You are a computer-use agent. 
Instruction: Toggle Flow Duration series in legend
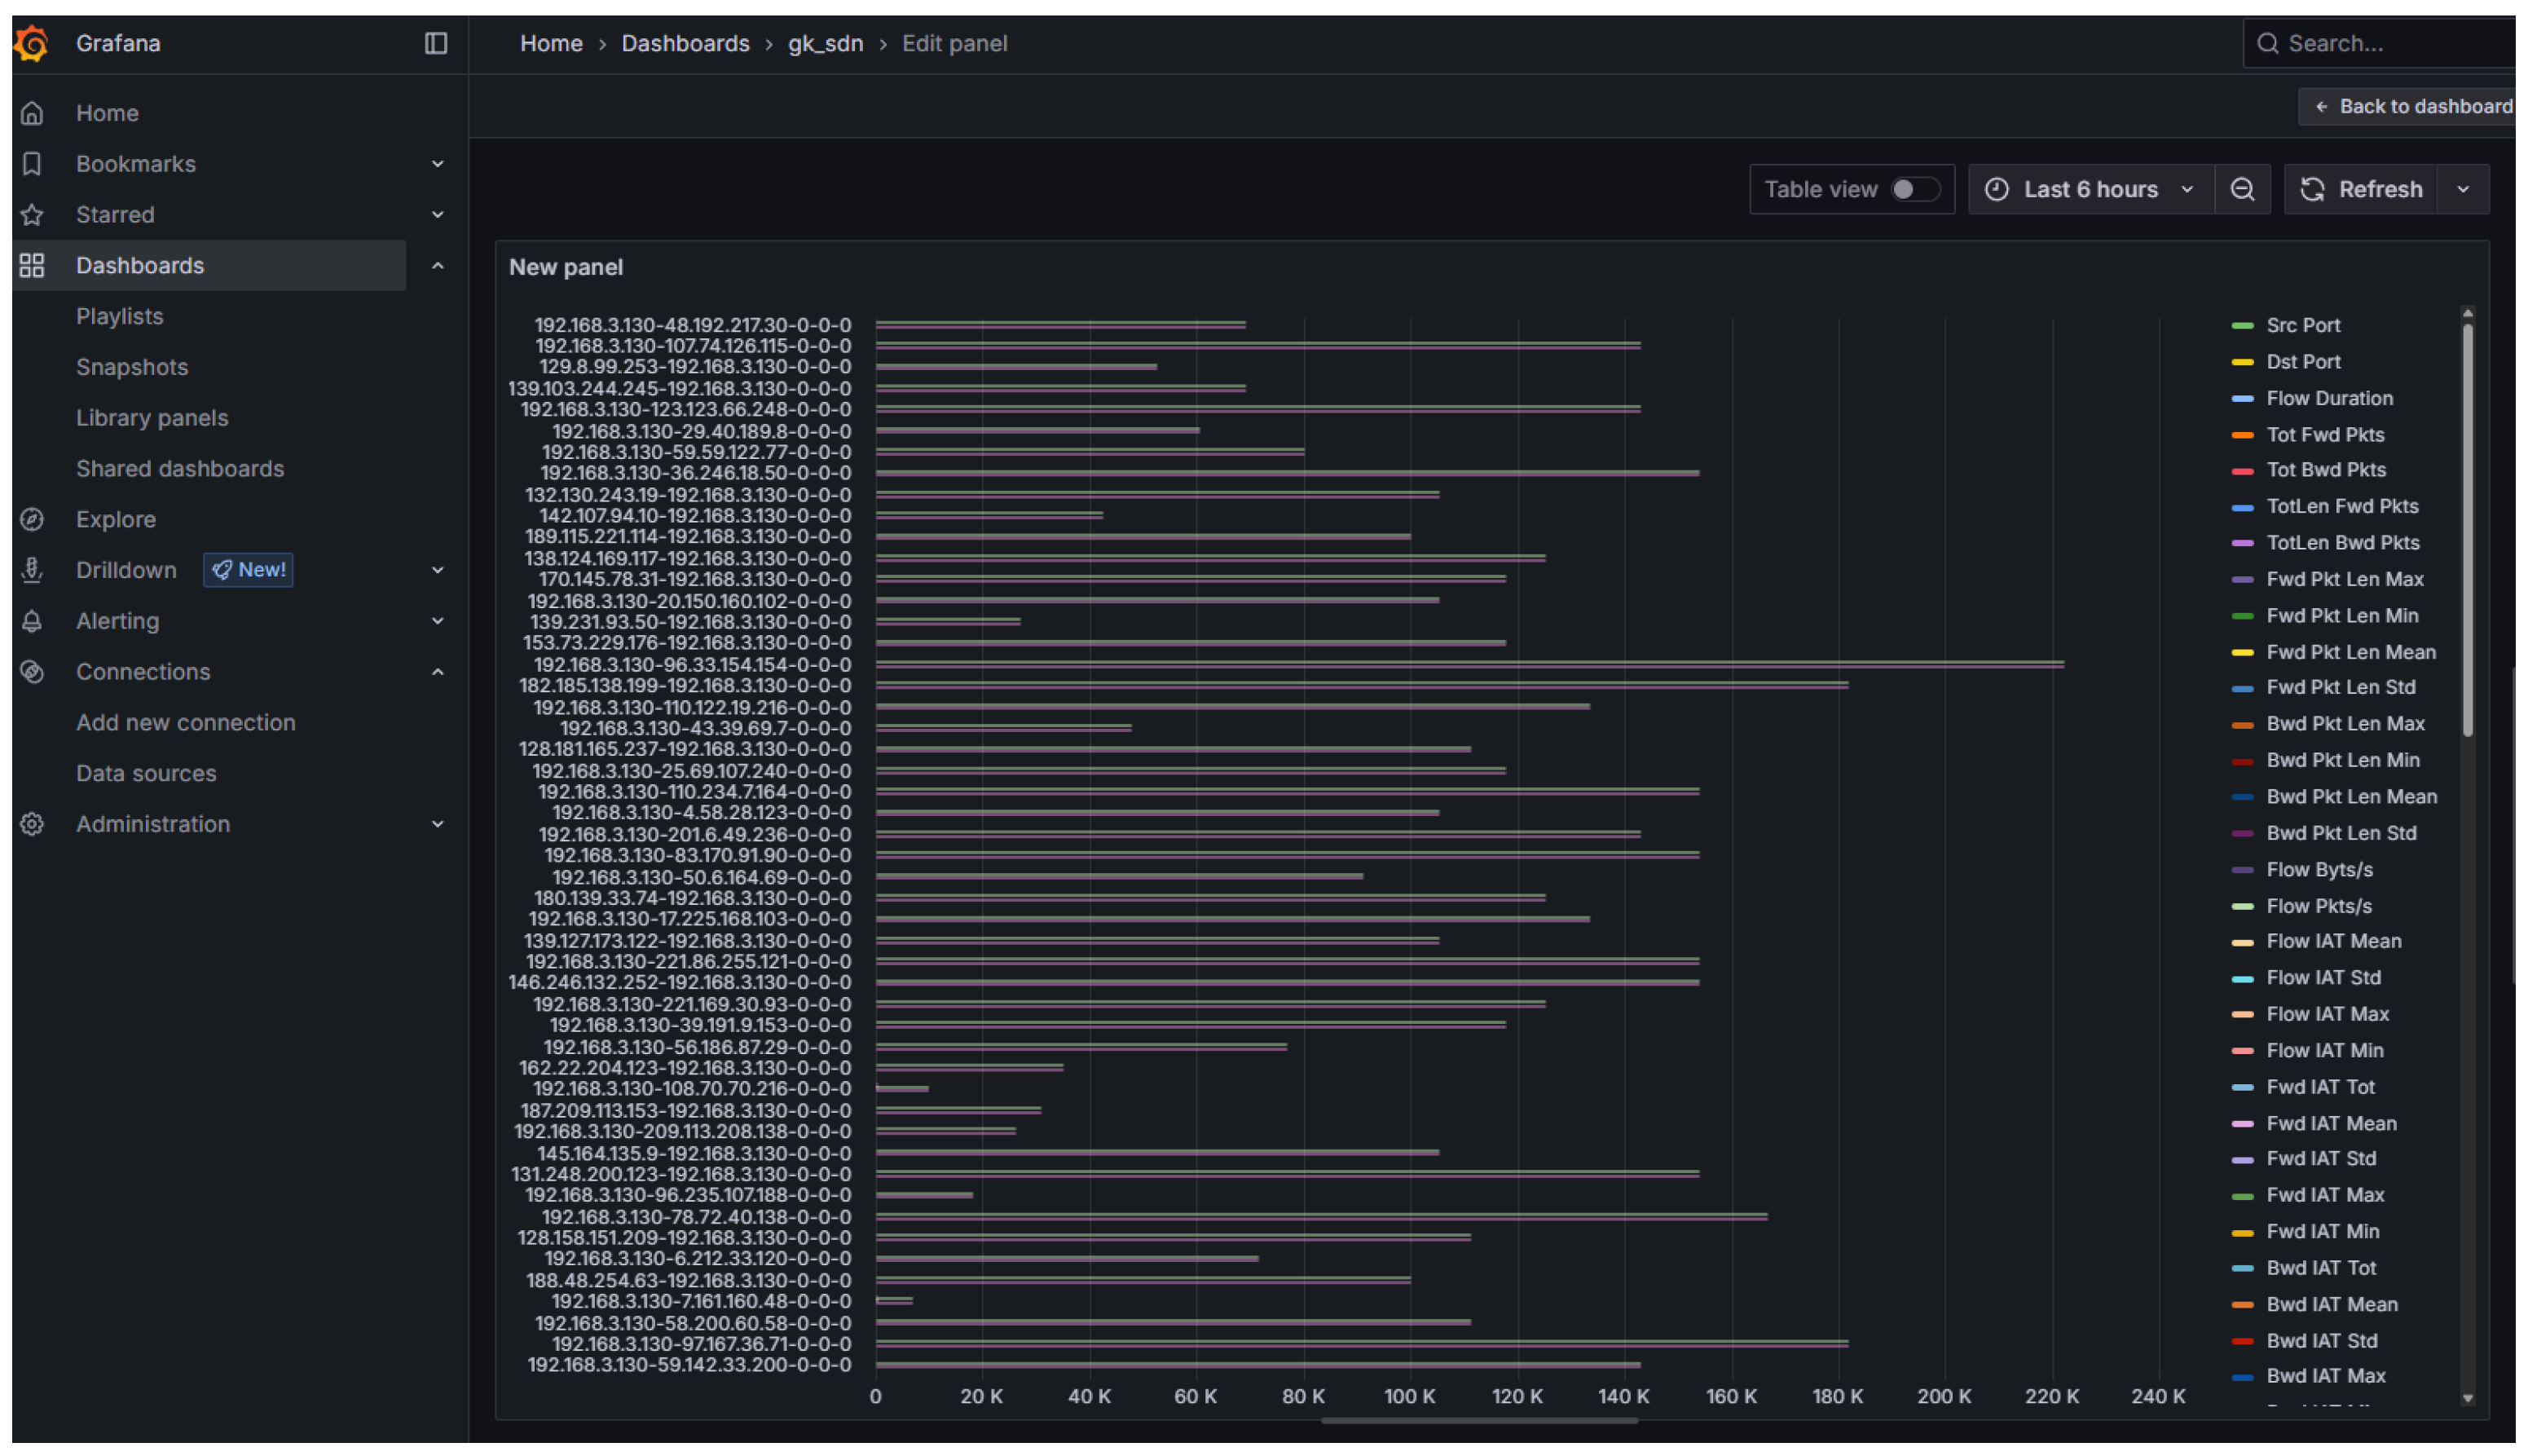(2328, 398)
